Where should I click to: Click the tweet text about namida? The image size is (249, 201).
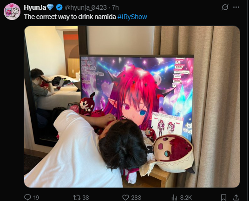point(70,17)
